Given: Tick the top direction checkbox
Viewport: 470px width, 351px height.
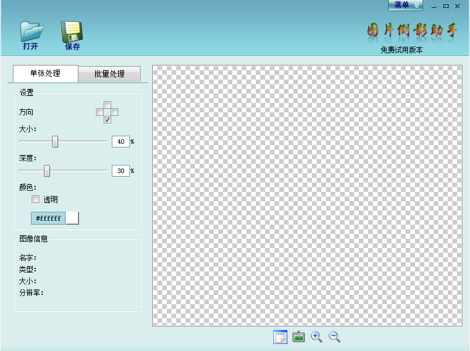Looking at the screenshot, I should (107, 105).
